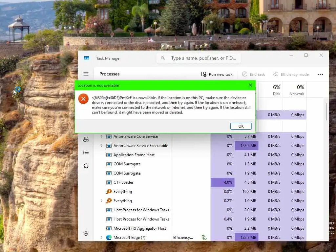Click the process list vertical scrollbar
336x252 pixels.
(x=326, y=112)
